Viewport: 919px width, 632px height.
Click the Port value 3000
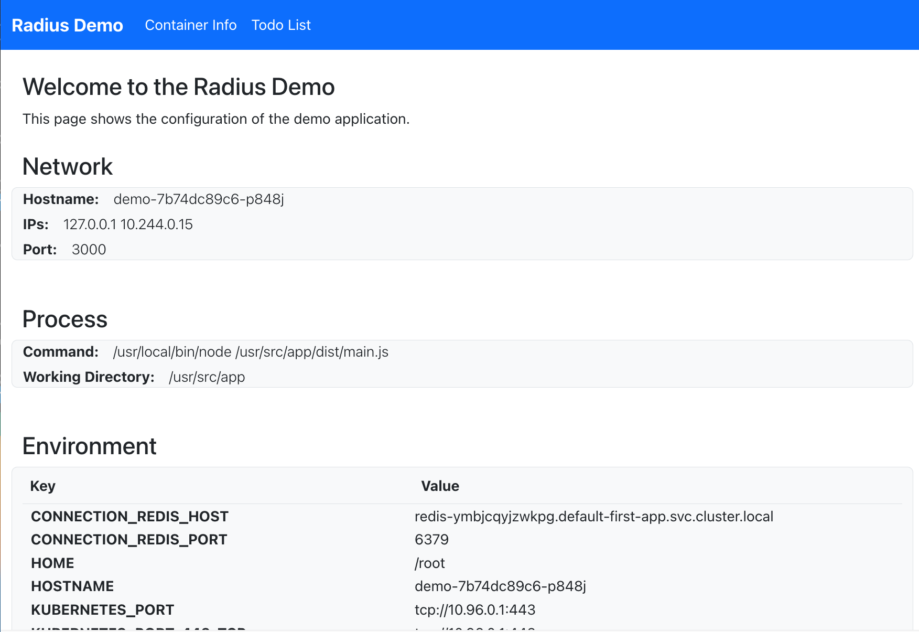pos(89,249)
